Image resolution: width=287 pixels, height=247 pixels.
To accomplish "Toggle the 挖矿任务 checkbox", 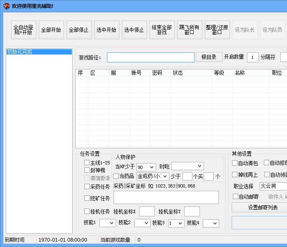I will pyautogui.click(x=87, y=198).
